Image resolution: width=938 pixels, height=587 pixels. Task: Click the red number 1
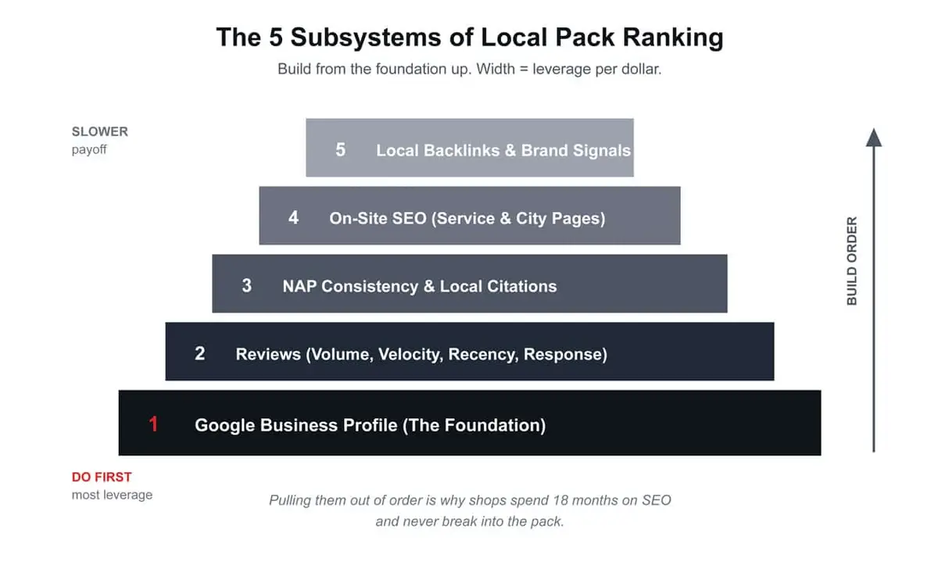click(153, 424)
